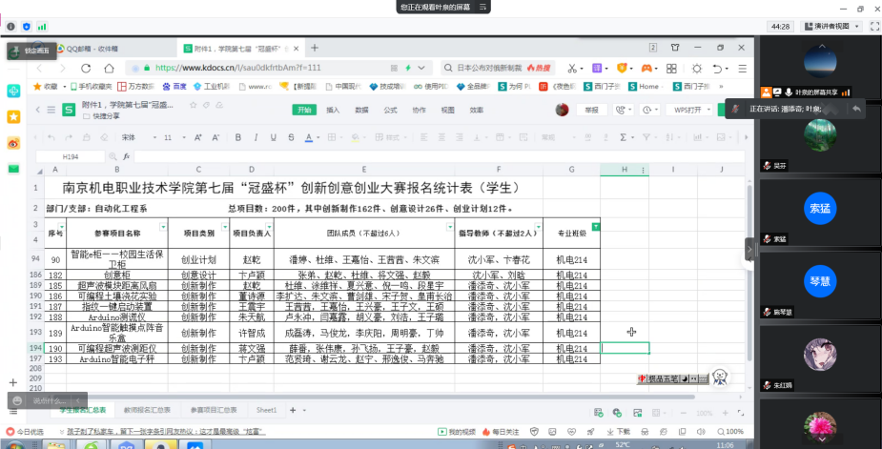Click the browser address bar
Viewport: 882px width, 449px height.
286,69
